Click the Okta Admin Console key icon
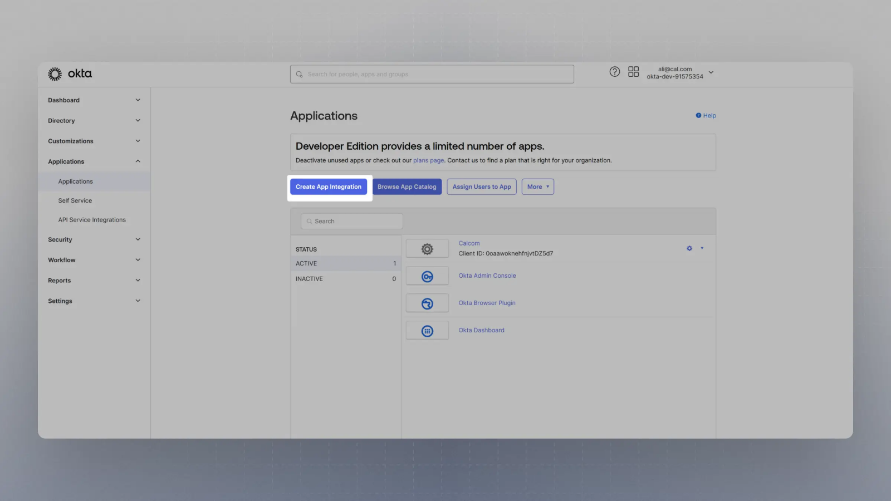The image size is (891, 501). 427,276
